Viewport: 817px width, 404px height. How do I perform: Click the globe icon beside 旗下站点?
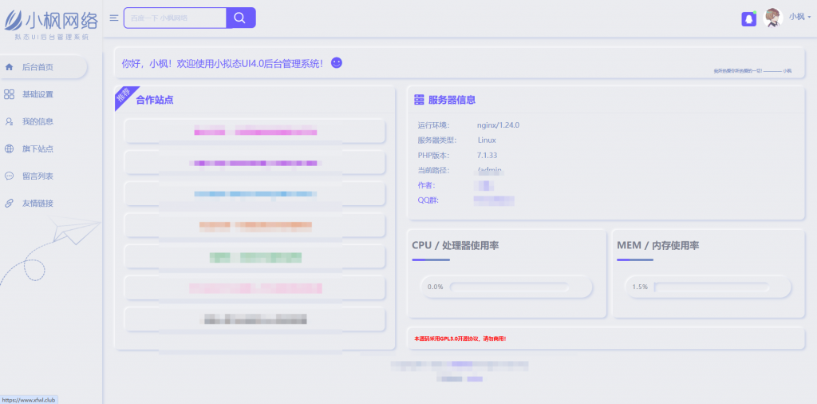[9, 149]
